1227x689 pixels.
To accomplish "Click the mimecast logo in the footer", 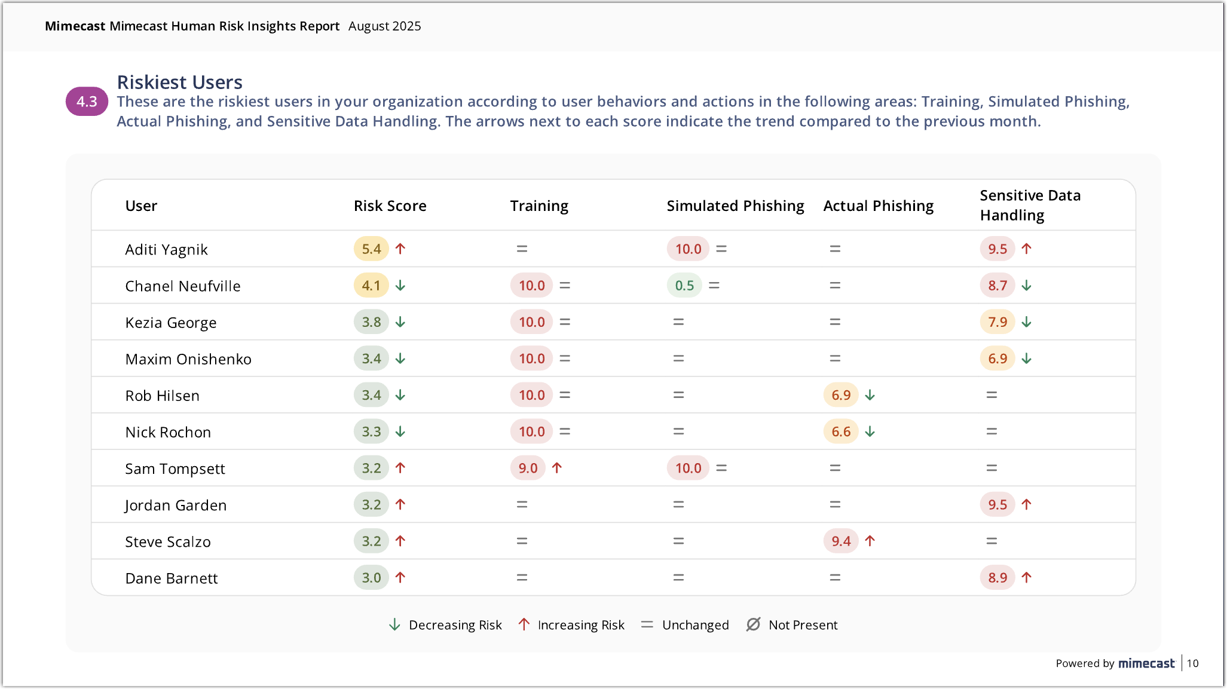I will point(1146,663).
